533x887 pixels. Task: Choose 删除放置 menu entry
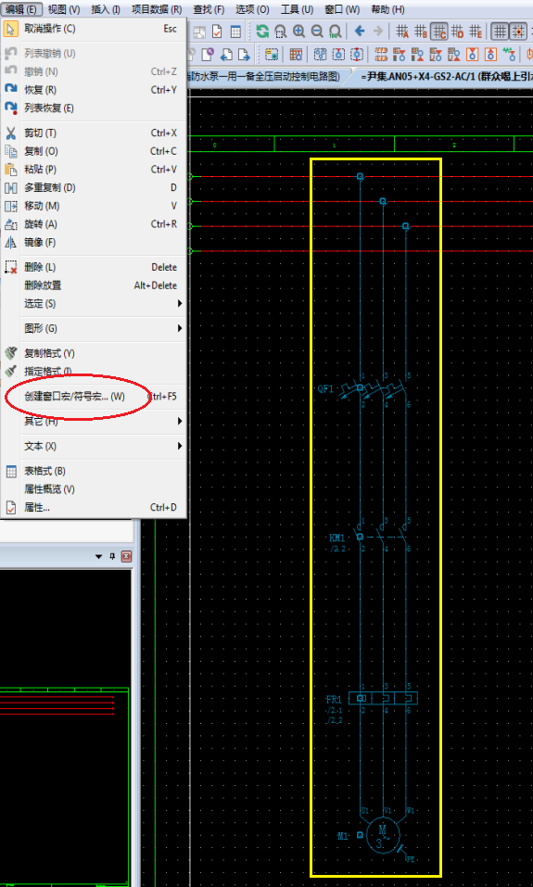click(x=94, y=285)
